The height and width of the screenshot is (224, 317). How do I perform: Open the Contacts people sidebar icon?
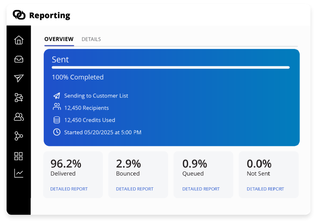(19, 117)
